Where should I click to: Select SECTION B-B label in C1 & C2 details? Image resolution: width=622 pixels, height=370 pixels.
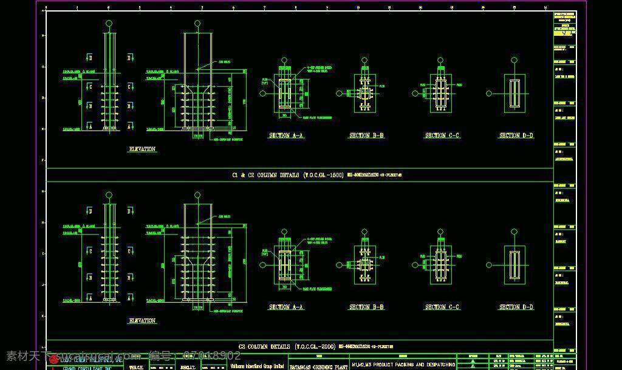pos(366,135)
